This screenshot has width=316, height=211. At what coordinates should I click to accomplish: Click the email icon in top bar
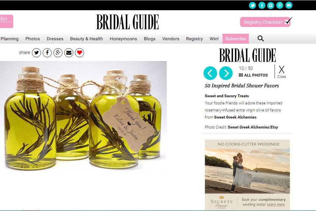(x=289, y=5)
